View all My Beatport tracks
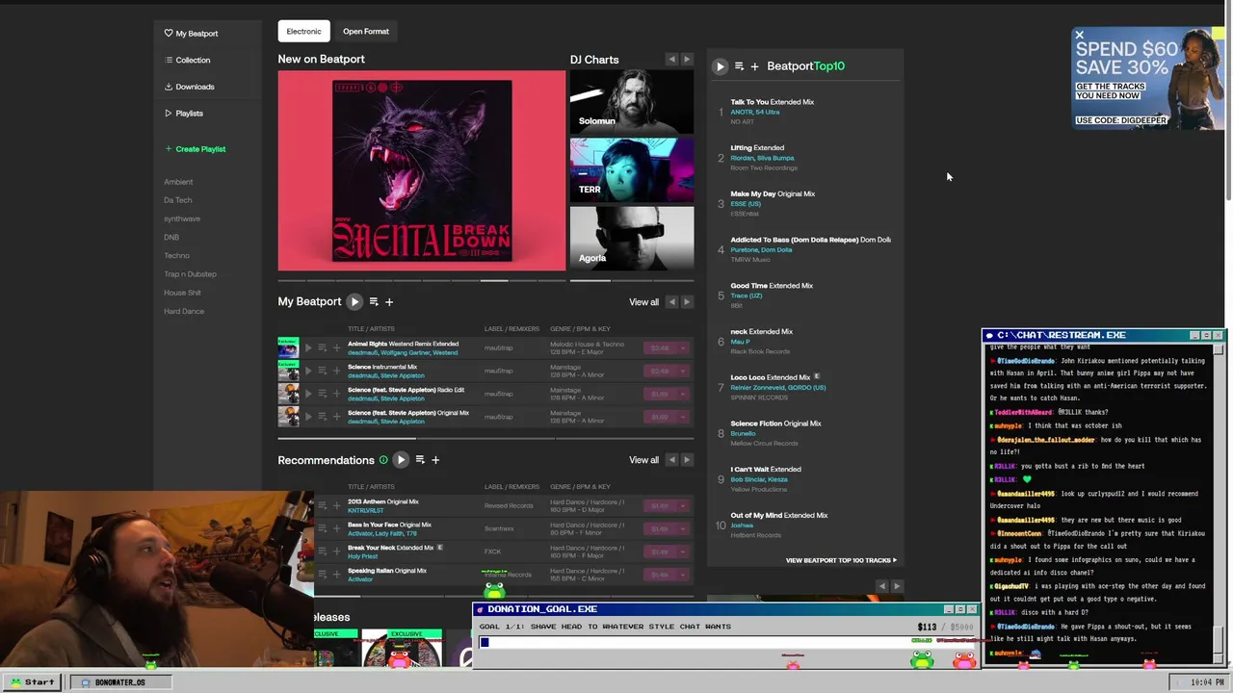 pyautogui.click(x=643, y=302)
